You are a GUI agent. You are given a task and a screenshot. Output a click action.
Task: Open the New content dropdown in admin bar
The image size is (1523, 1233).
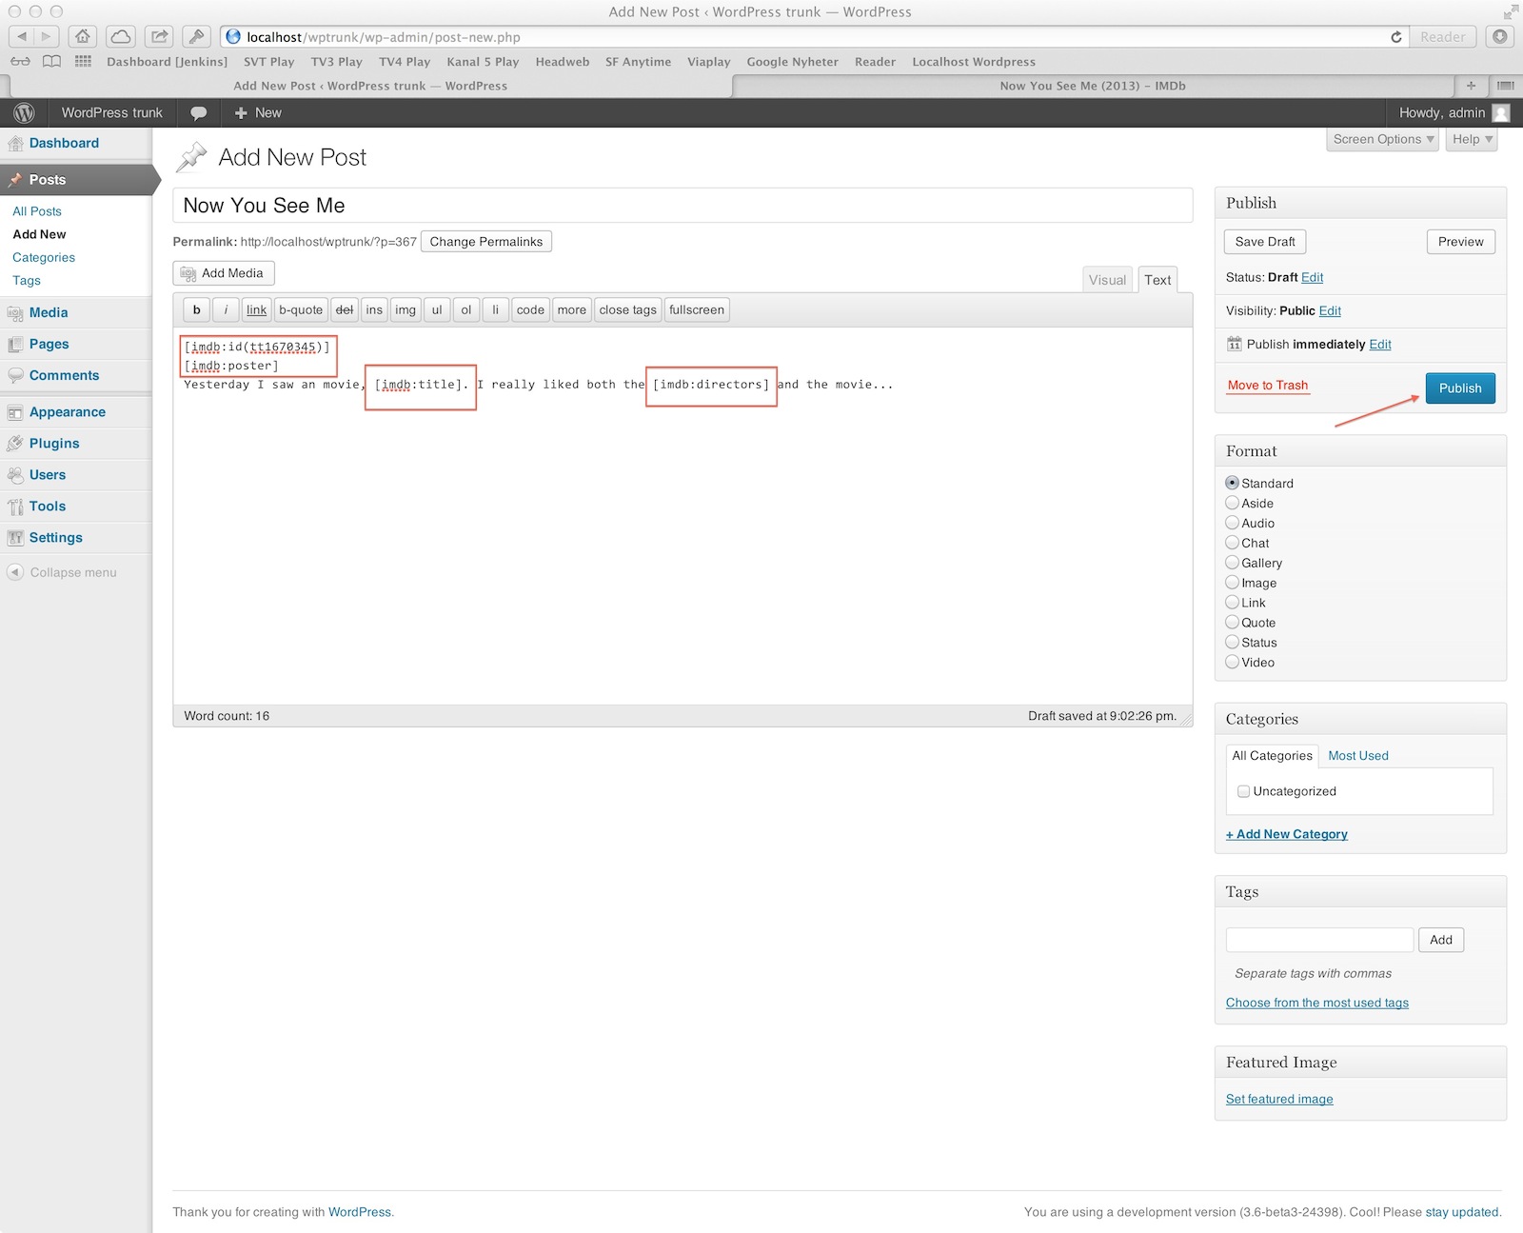(x=258, y=112)
